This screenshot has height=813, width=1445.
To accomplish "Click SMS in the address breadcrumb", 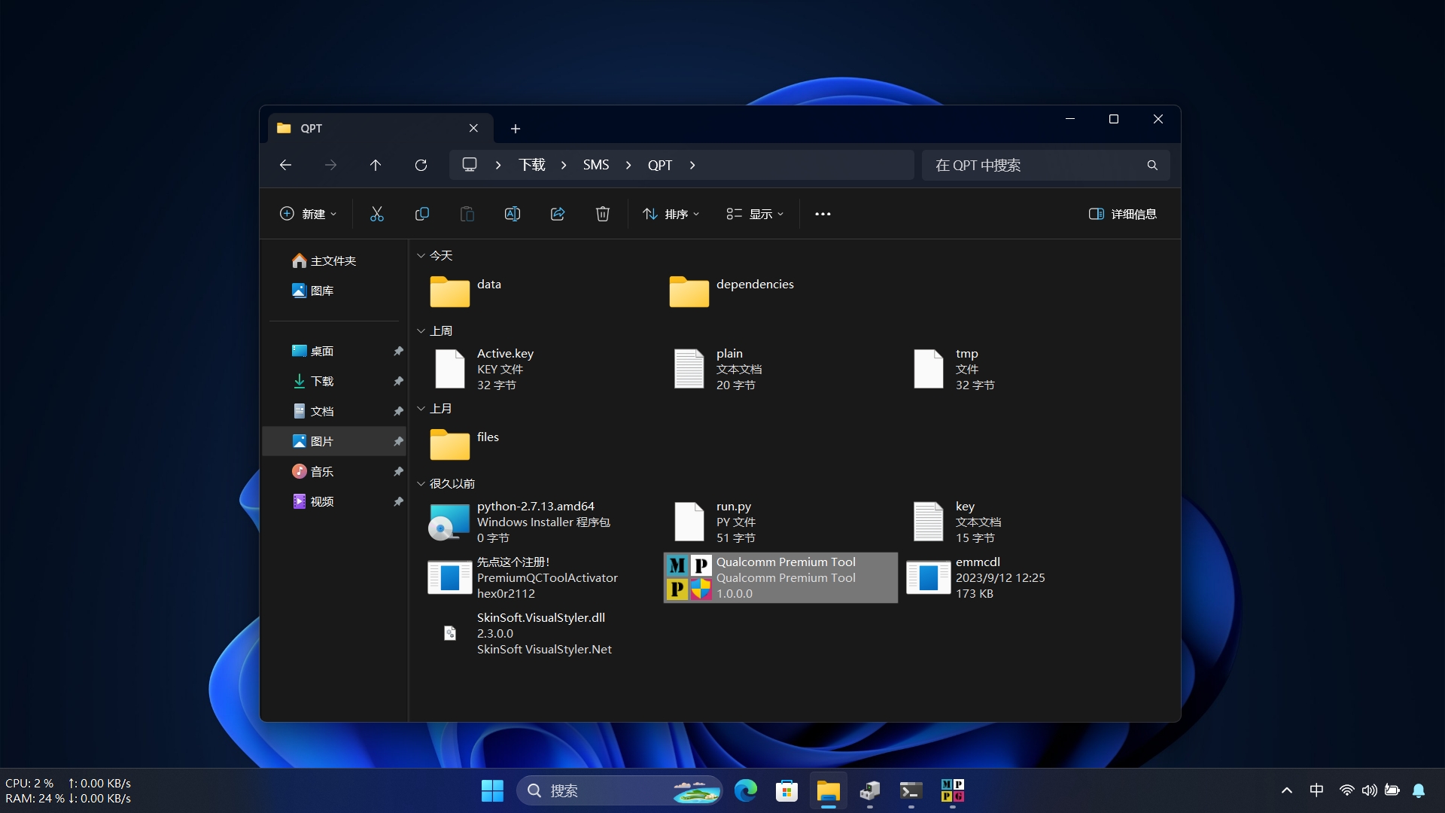I will click(x=595, y=166).
